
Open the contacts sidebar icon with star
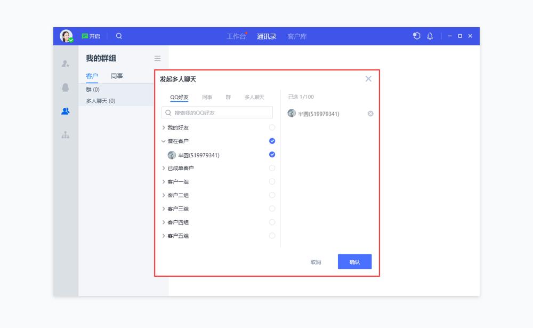(65, 64)
